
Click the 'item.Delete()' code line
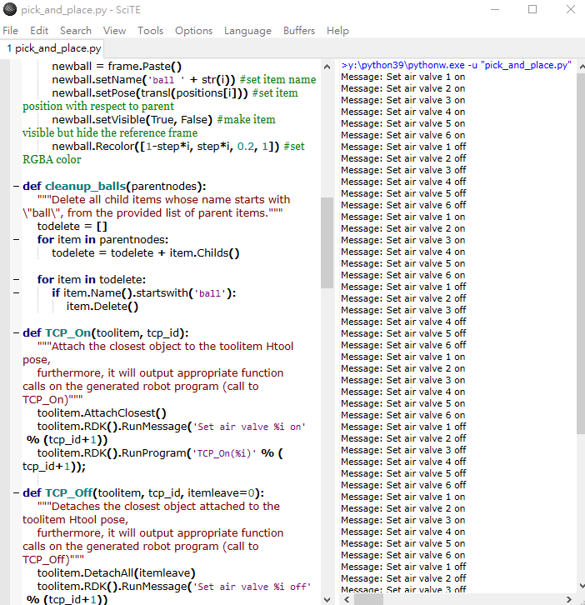[x=102, y=307]
